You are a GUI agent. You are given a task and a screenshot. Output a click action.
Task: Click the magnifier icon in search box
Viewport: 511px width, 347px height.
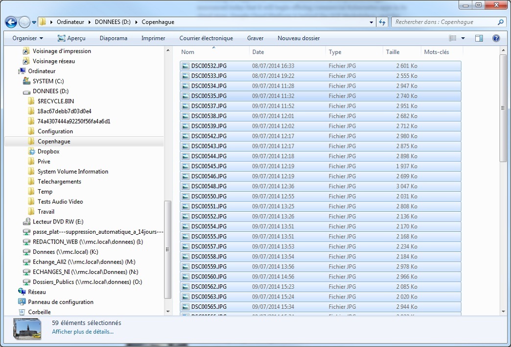tap(500, 22)
